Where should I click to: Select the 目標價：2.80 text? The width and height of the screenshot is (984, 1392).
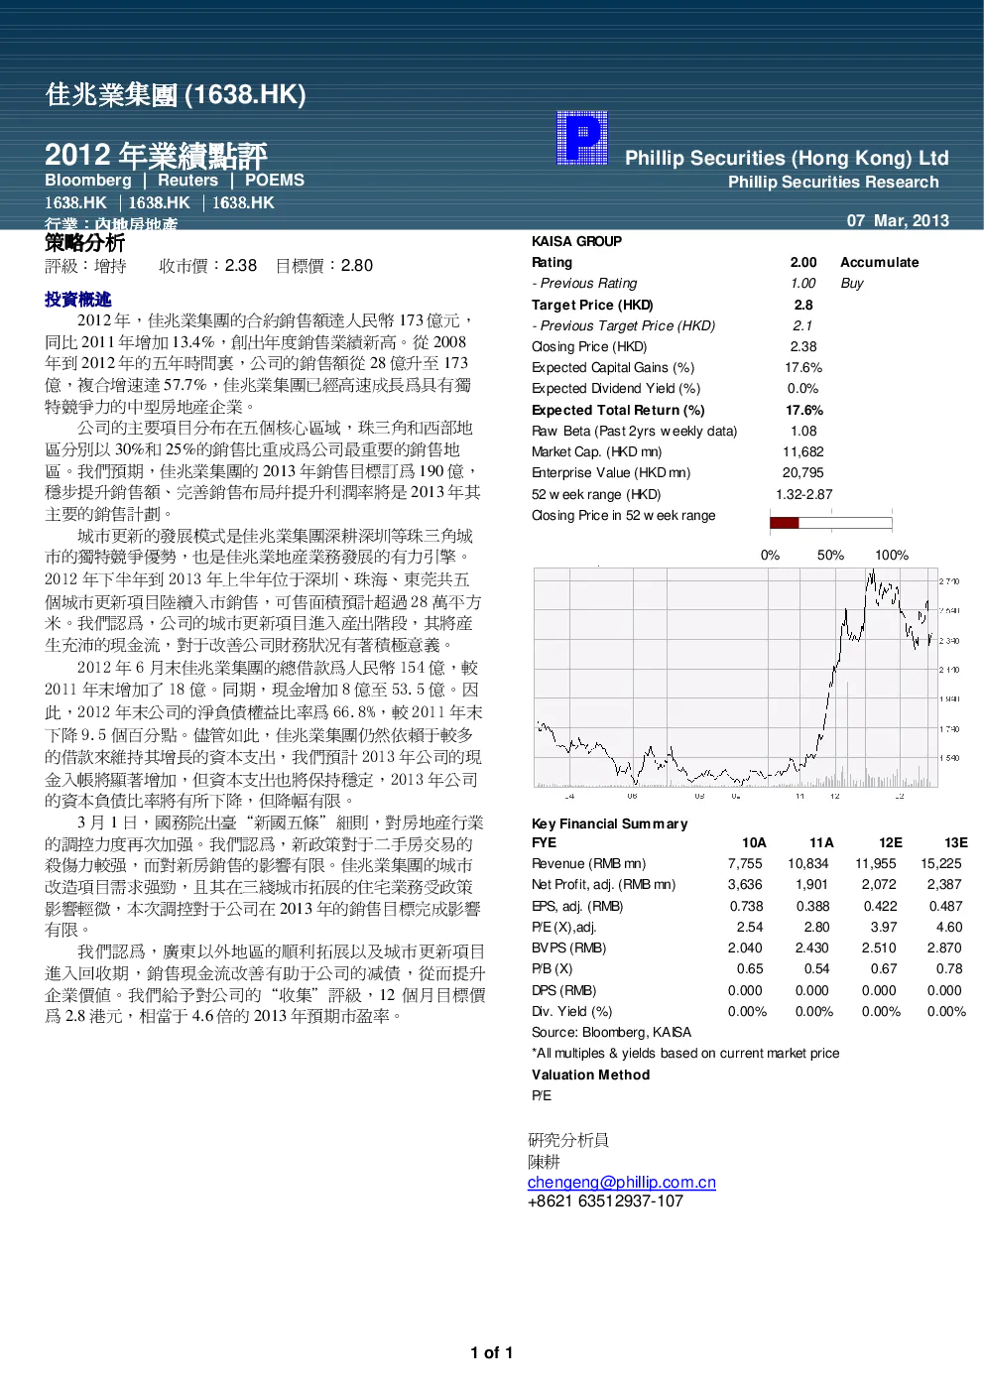(x=324, y=266)
